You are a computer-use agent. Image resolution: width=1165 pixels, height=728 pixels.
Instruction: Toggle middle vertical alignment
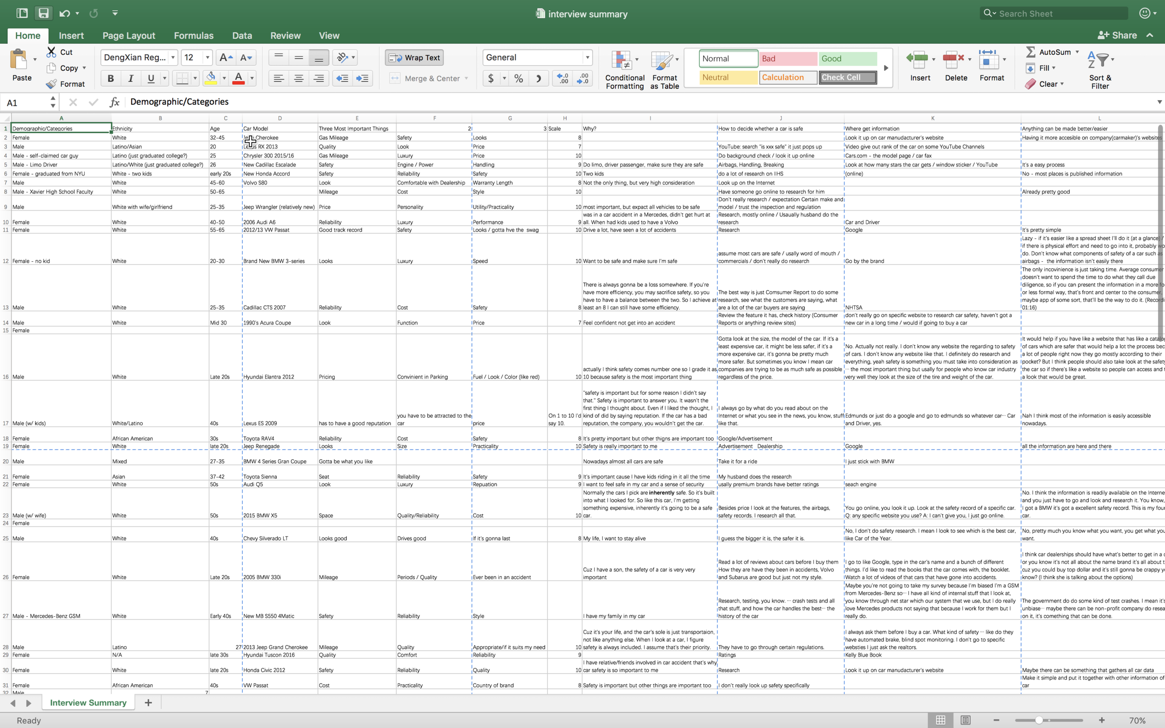(299, 58)
